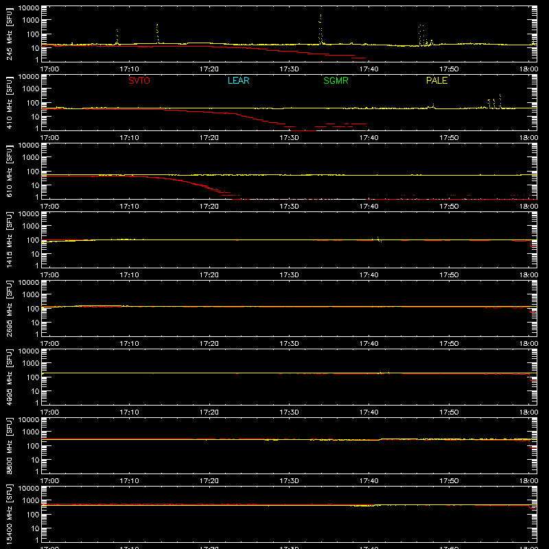This screenshot has height=549, width=549.
Task: Click the 17:40 tick label under the 410 MHz panel
Action: click(369, 138)
